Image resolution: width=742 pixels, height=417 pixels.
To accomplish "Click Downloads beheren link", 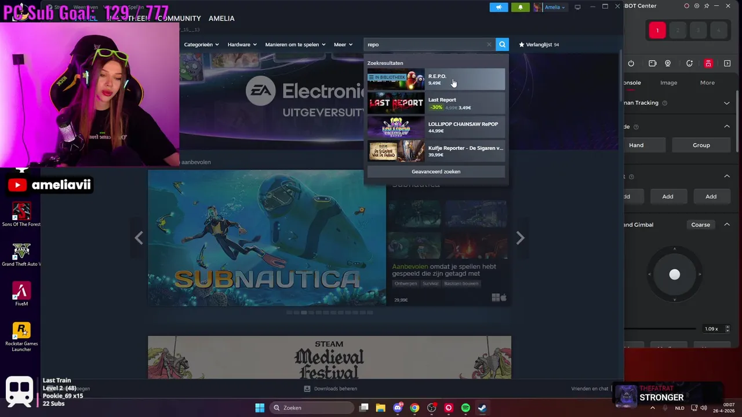I will click(335, 389).
